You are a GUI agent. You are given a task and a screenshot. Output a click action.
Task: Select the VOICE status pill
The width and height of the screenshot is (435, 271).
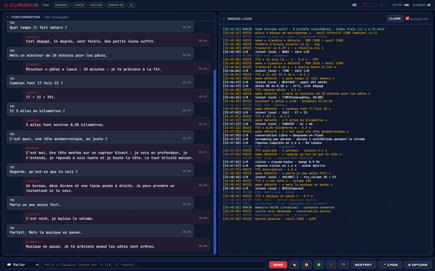tap(79, 5)
